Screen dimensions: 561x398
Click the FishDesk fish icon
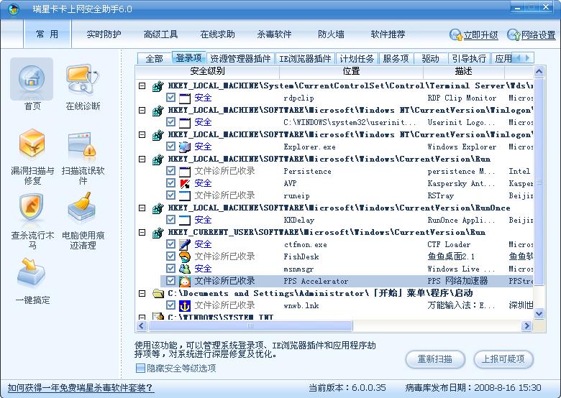(185, 256)
